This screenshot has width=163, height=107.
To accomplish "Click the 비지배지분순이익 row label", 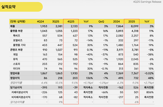I will pyautogui.click(x=21, y=97).
